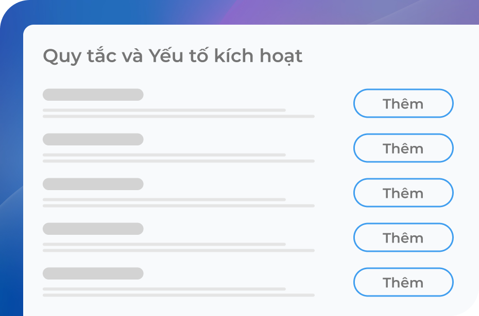The height and width of the screenshot is (316, 479).
Task: Click the "Quy tắc và Yếu tố kích hoạt" heading
Action: click(173, 55)
